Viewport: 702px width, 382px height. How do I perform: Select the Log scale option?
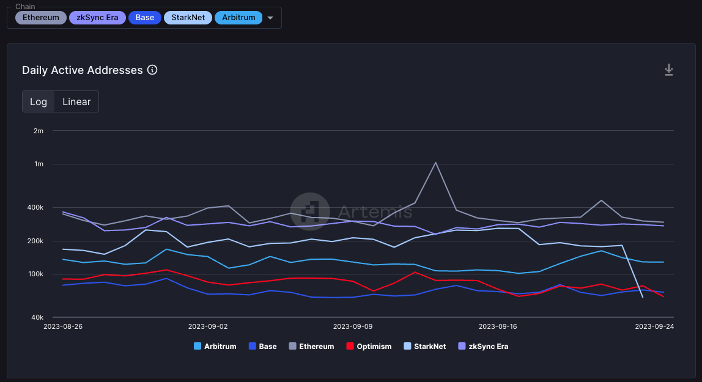tap(39, 101)
